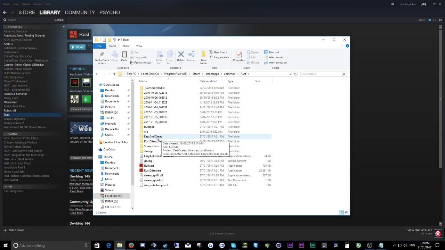
Task: Open Steam Big Picture controller icon
Action: [423, 4]
